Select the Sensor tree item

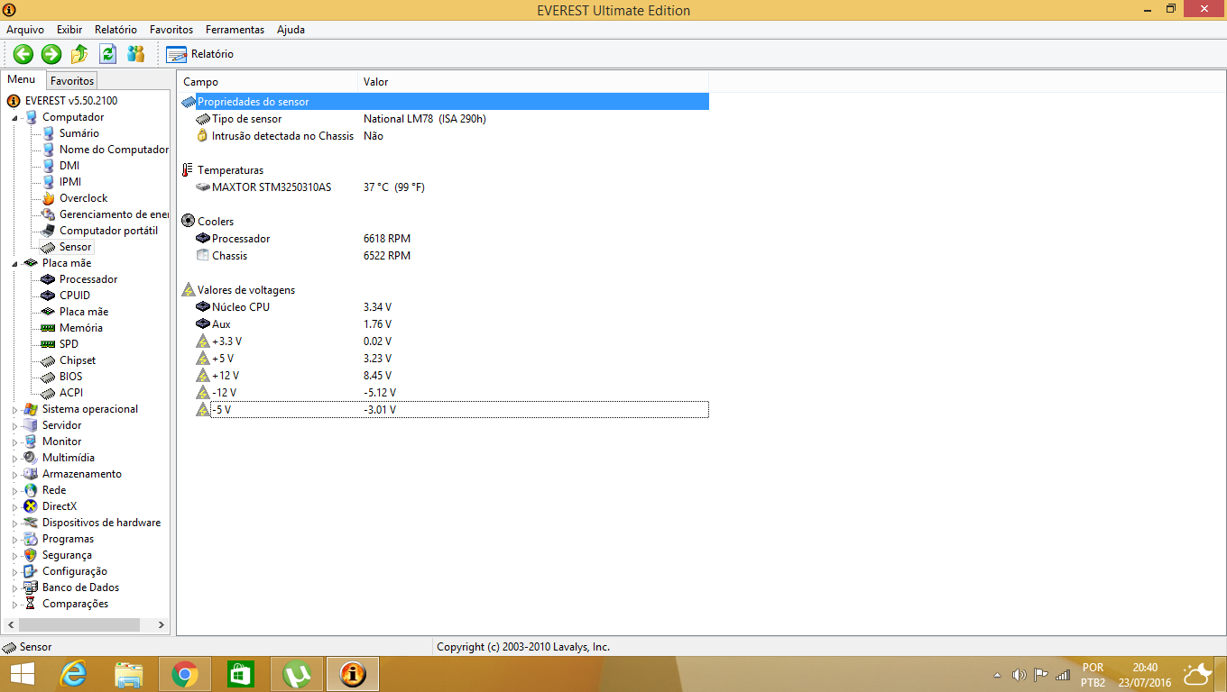(76, 247)
